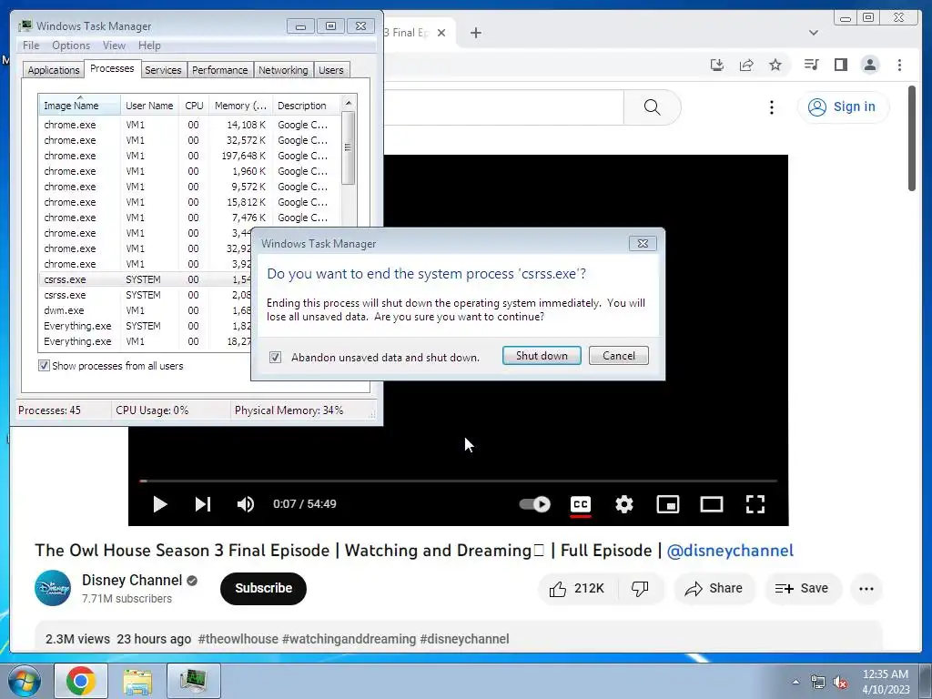
Task: Play the YouTube video
Action: click(160, 504)
